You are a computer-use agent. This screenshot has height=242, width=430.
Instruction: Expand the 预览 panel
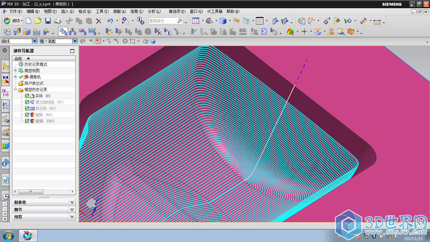click(72, 217)
